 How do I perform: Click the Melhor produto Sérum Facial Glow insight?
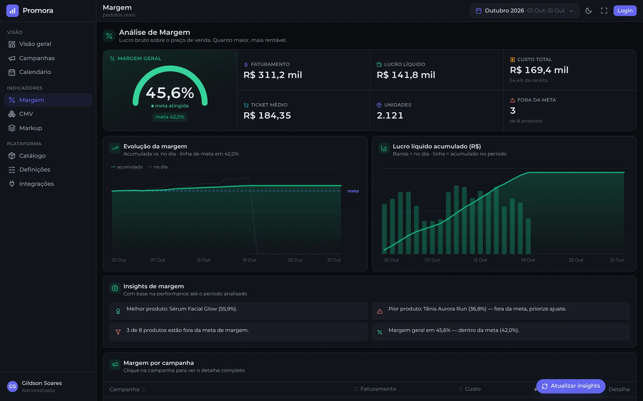click(239, 311)
